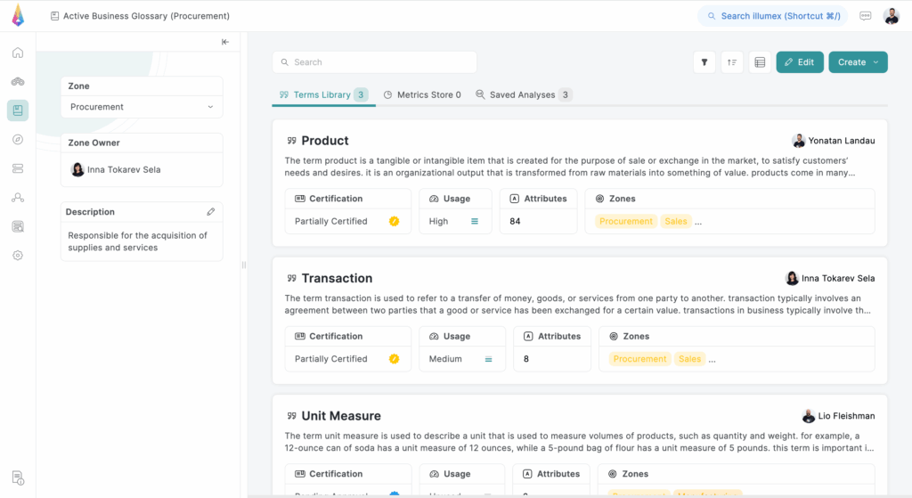Click the glossary search input field
Screen dimensions: 912x498
(x=374, y=62)
